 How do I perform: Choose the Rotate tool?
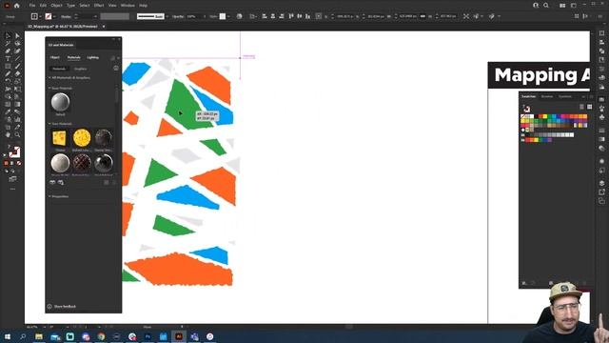tap(8, 81)
